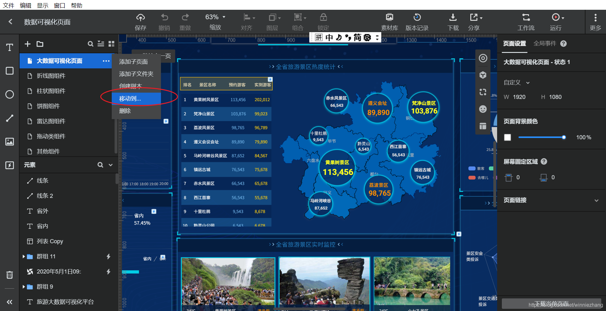Select the Rectangle shape tool
Viewport: 606px width, 311px height.
[9, 71]
